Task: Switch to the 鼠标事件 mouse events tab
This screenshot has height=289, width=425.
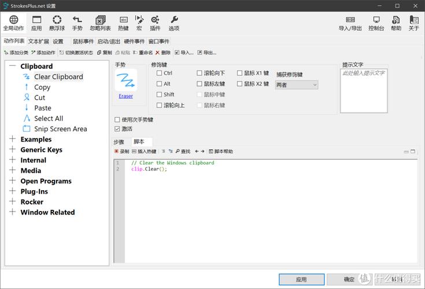Action: coord(83,42)
